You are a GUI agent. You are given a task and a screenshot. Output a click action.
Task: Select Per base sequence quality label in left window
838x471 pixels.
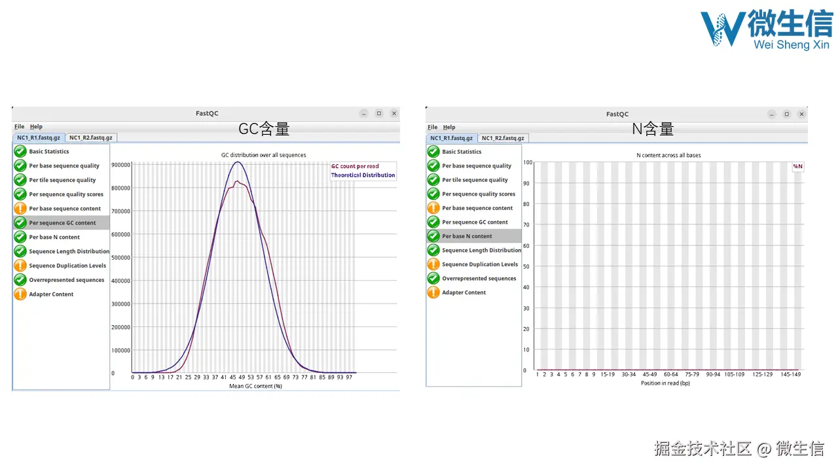(64, 166)
